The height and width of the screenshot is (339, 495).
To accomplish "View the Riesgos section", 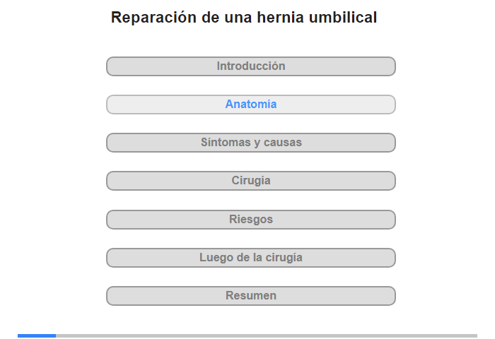I will 250,220.
